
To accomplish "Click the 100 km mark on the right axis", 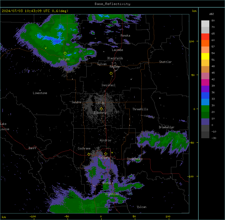I will pyautogui.click(x=192, y=42).
